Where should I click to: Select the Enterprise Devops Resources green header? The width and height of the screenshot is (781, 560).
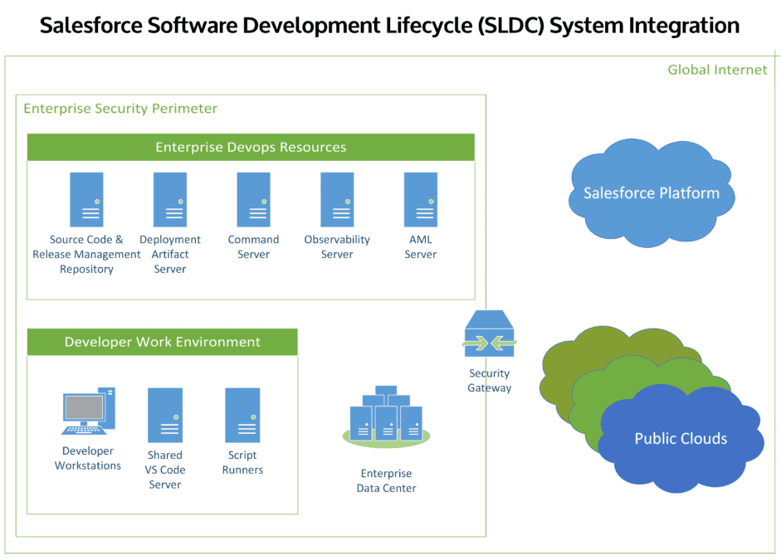[251, 148]
